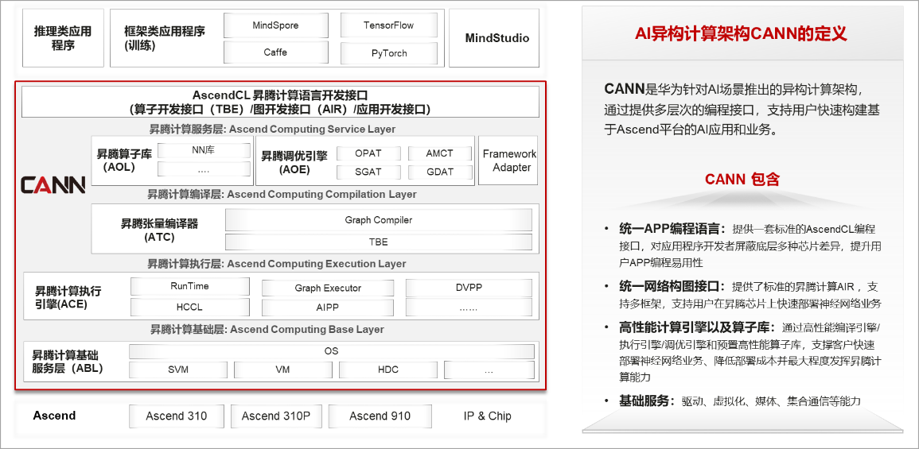Image resolution: width=919 pixels, height=449 pixels.
Task: Select the HCCL box
Action: (x=190, y=307)
